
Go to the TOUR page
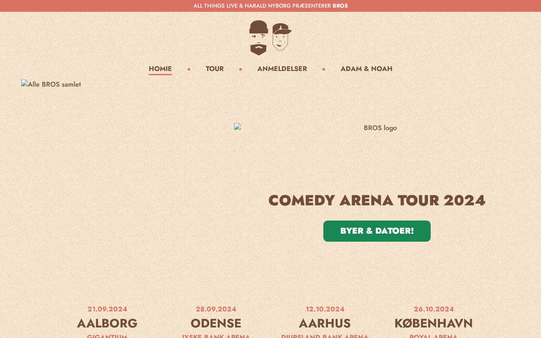pyautogui.click(x=215, y=69)
